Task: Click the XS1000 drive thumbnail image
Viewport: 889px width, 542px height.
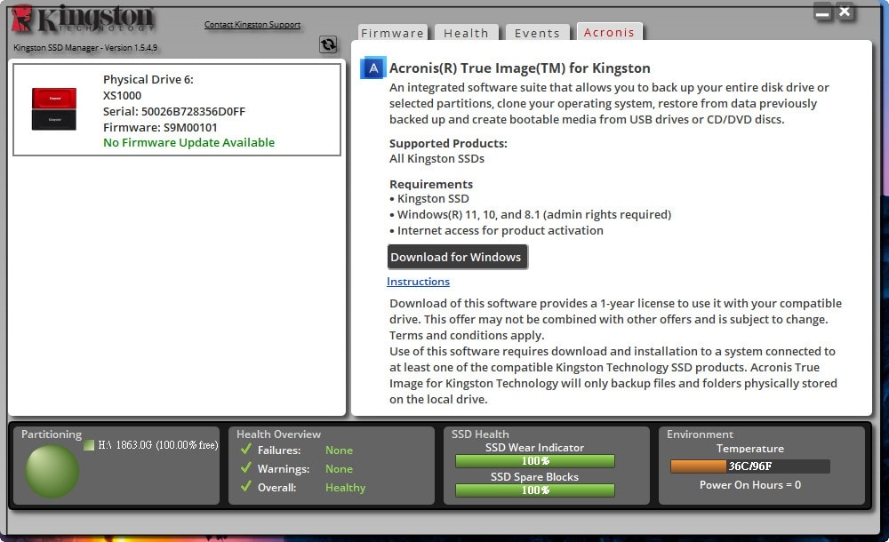Action: tap(54, 109)
